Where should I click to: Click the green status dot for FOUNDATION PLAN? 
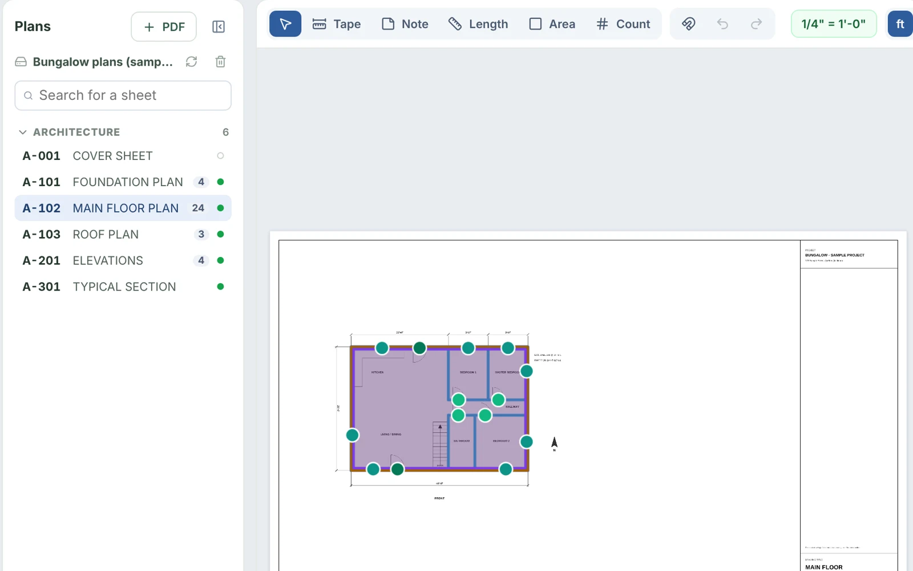pyautogui.click(x=220, y=182)
